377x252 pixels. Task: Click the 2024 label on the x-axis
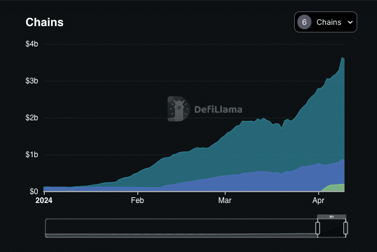pyautogui.click(x=44, y=200)
